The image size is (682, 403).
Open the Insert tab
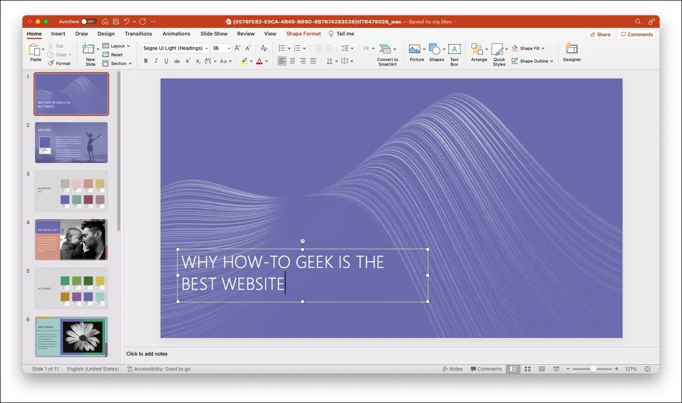(x=58, y=34)
